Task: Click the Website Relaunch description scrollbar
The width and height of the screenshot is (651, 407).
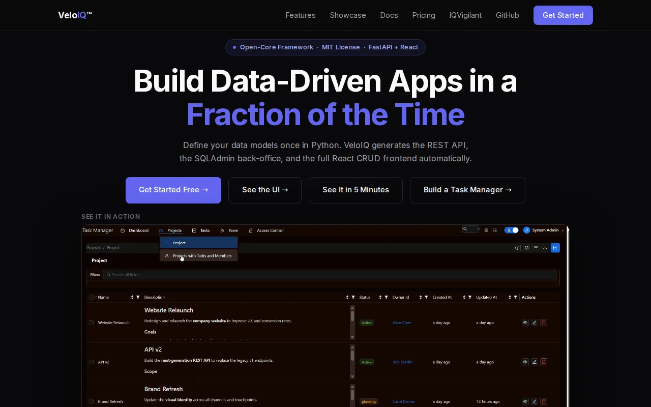Action: click(352, 323)
